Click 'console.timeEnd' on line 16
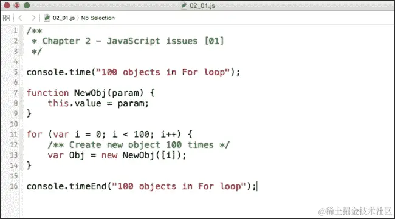This screenshot has width=395, height=219. pos(67,187)
